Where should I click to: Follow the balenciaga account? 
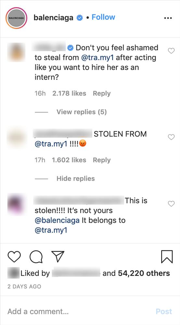coord(103,17)
